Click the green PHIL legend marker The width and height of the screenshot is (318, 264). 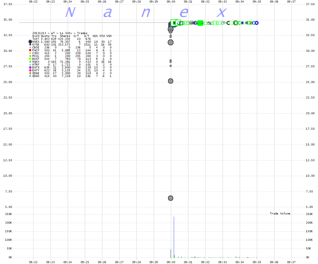(x=30, y=56)
